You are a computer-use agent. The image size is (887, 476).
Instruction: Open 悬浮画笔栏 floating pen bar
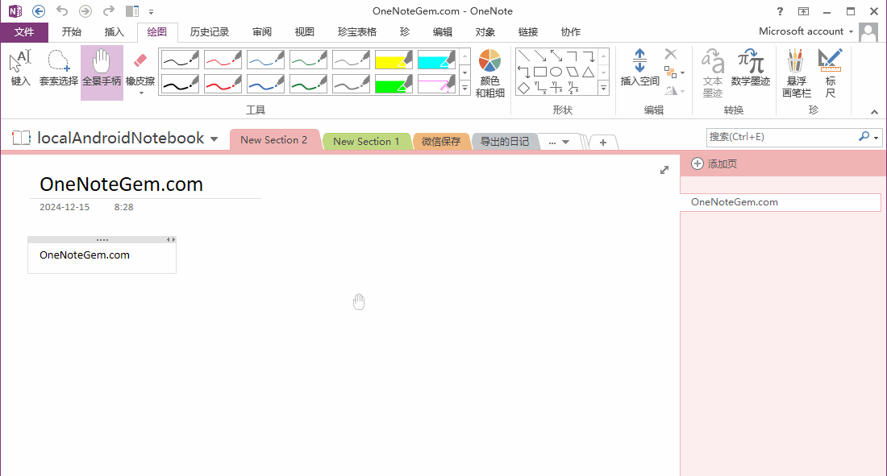tap(797, 73)
